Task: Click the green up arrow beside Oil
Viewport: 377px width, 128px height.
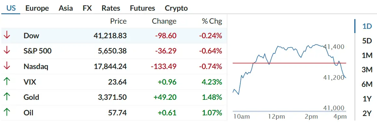Action: pos(7,112)
